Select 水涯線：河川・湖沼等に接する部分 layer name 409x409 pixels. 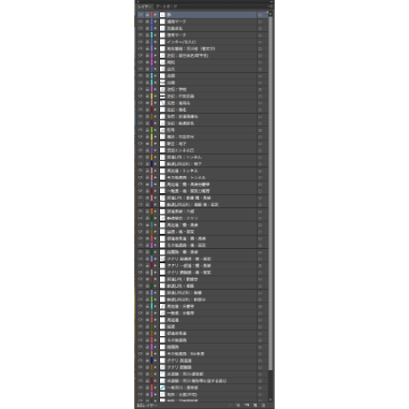click(196, 381)
